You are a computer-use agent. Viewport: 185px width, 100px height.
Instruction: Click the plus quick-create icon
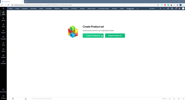coord(164,9)
